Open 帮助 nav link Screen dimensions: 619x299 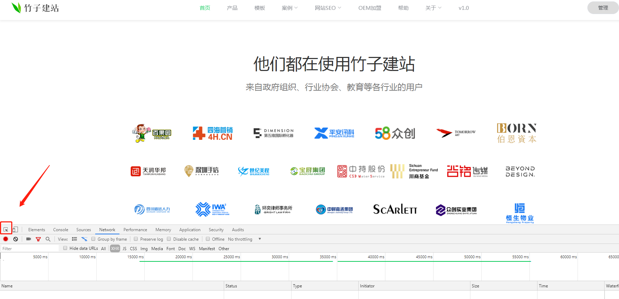[403, 8]
